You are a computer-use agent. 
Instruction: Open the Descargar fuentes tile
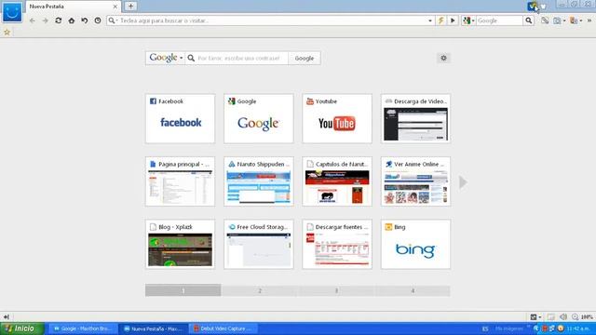[337, 244]
